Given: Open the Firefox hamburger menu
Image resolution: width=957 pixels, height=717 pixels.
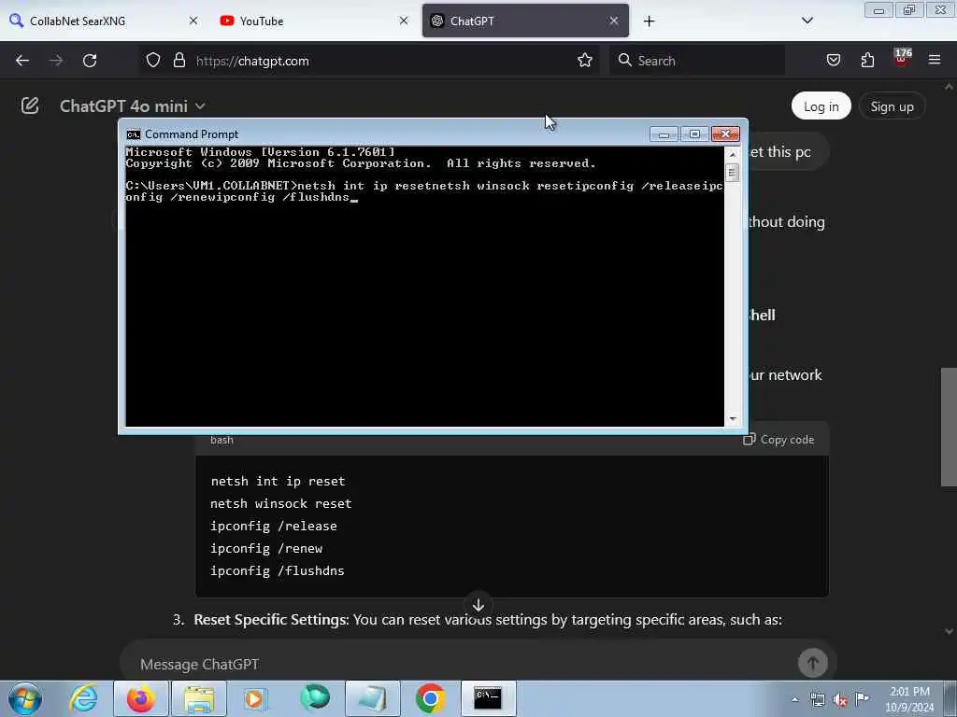Looking at the screenshot, I should pos(935,60).
